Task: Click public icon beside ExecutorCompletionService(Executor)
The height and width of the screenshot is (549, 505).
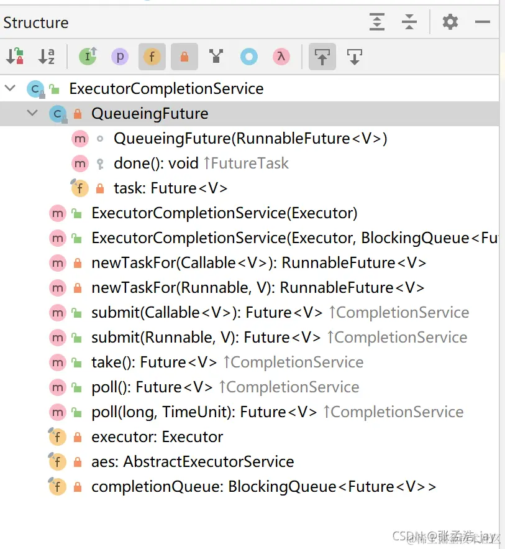Action: [76, 213]
